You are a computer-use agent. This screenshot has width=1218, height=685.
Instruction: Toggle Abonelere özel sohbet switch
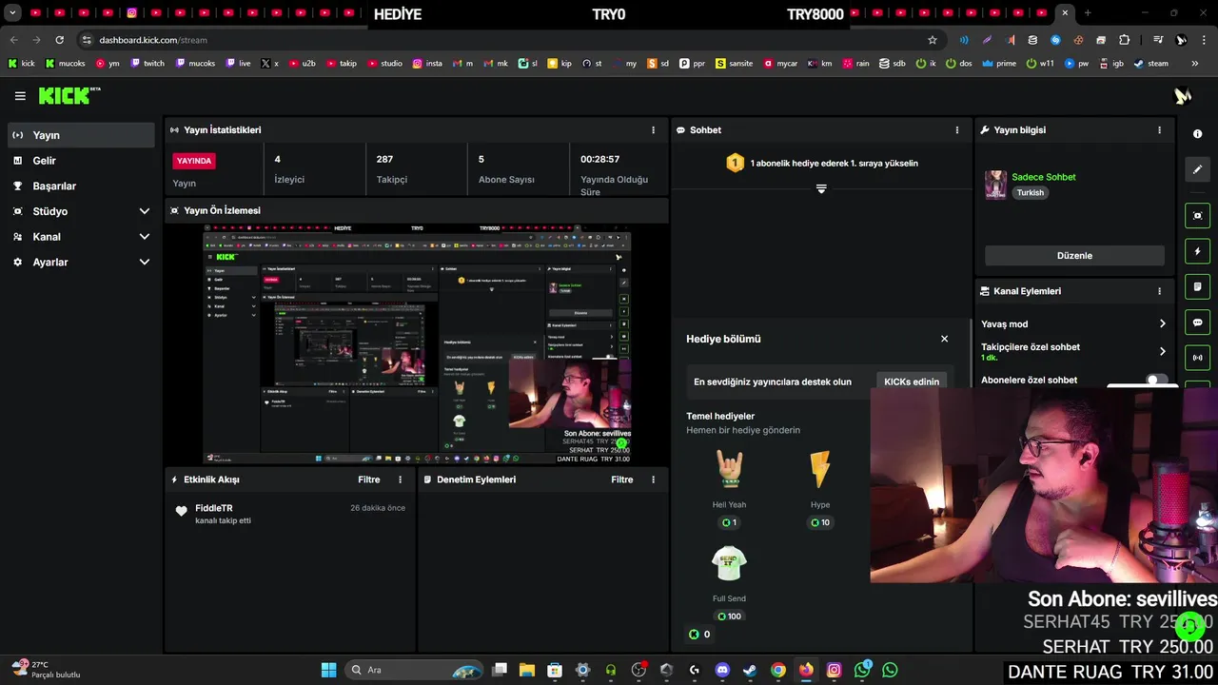point(1155,381)
